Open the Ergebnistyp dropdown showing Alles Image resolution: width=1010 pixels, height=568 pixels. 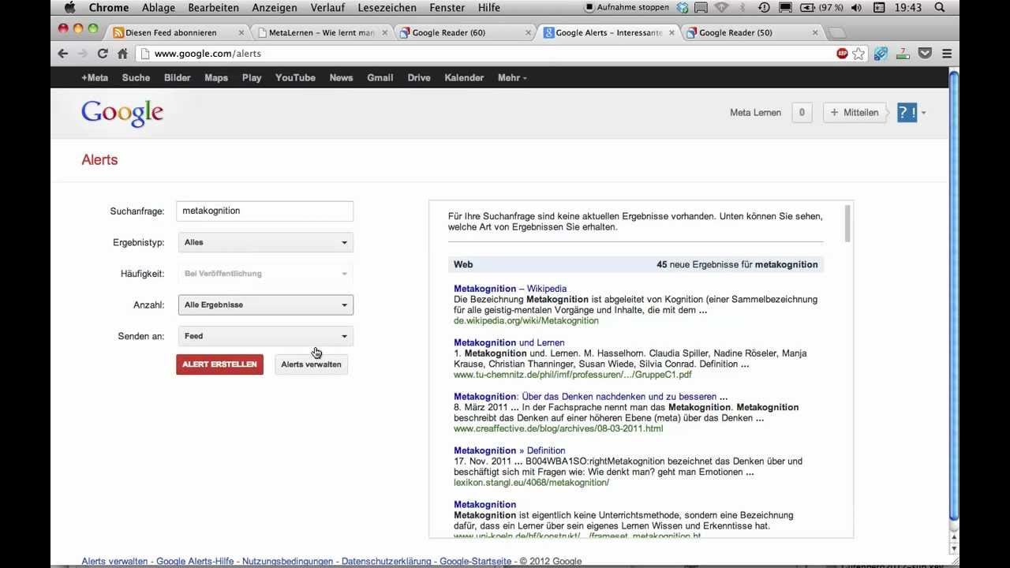click(x=265, y=242)
